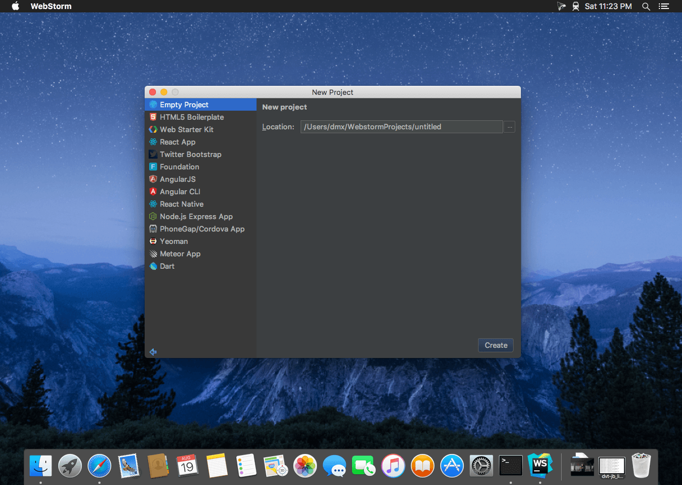This screenshot has width=682, height=485.
Task: Select PhoneGap/Cordova App label
Action: [x=202, y=229]
